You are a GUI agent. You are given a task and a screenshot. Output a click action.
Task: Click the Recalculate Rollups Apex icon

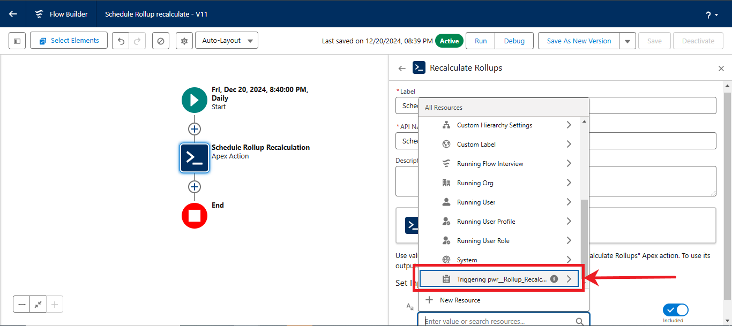(419, 68)
